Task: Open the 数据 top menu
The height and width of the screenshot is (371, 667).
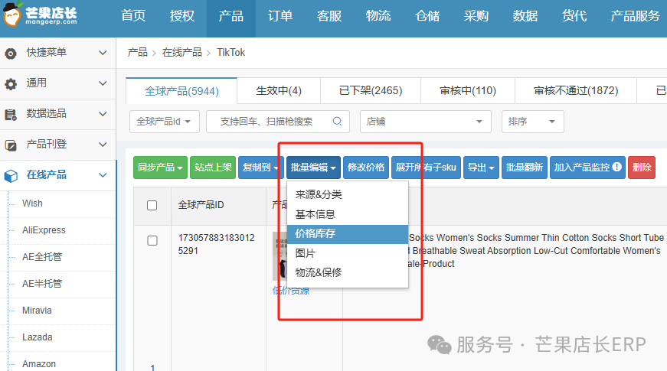Action: tap(525, 16)
